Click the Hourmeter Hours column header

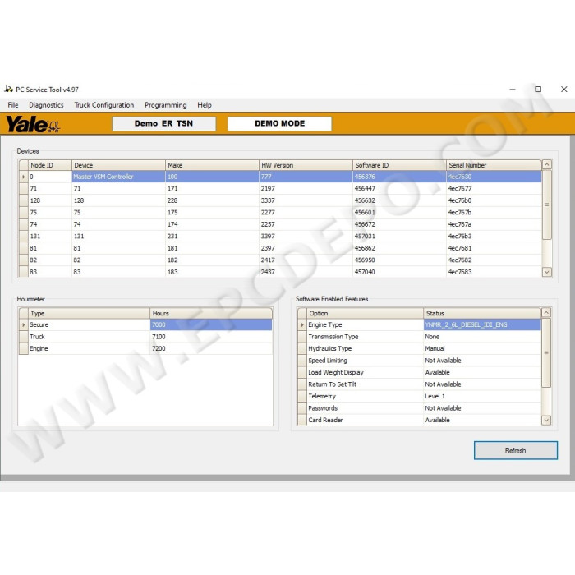[x=211, y=313]
